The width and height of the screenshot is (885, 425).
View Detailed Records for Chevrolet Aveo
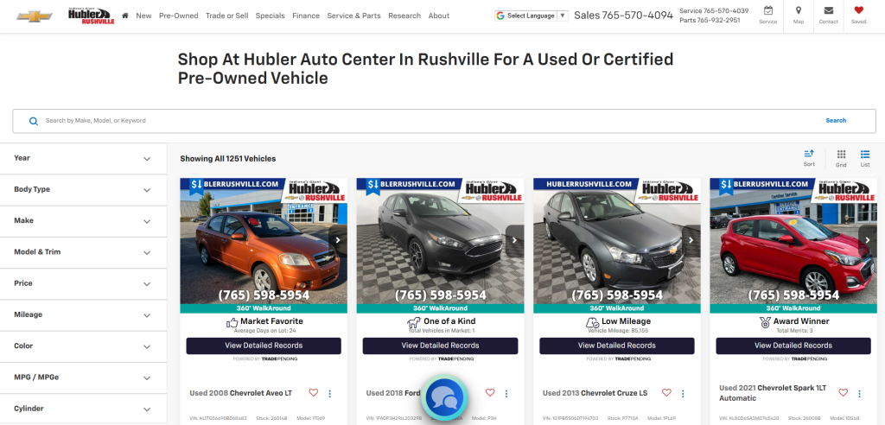coord(264,346)
